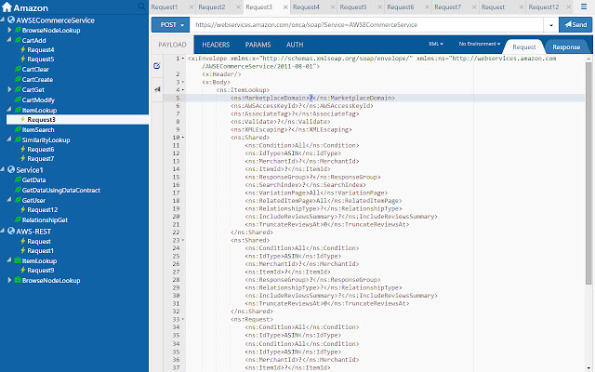Select Request7 in the sidebar tree
Image resolution: width=595 pixels, height=372 pixels.
(x=40, y=159)
